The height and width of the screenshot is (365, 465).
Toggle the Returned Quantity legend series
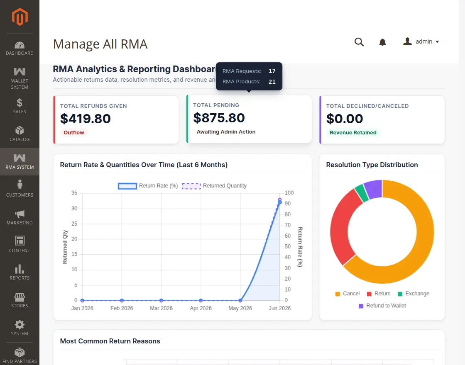(x=214, y=186)
